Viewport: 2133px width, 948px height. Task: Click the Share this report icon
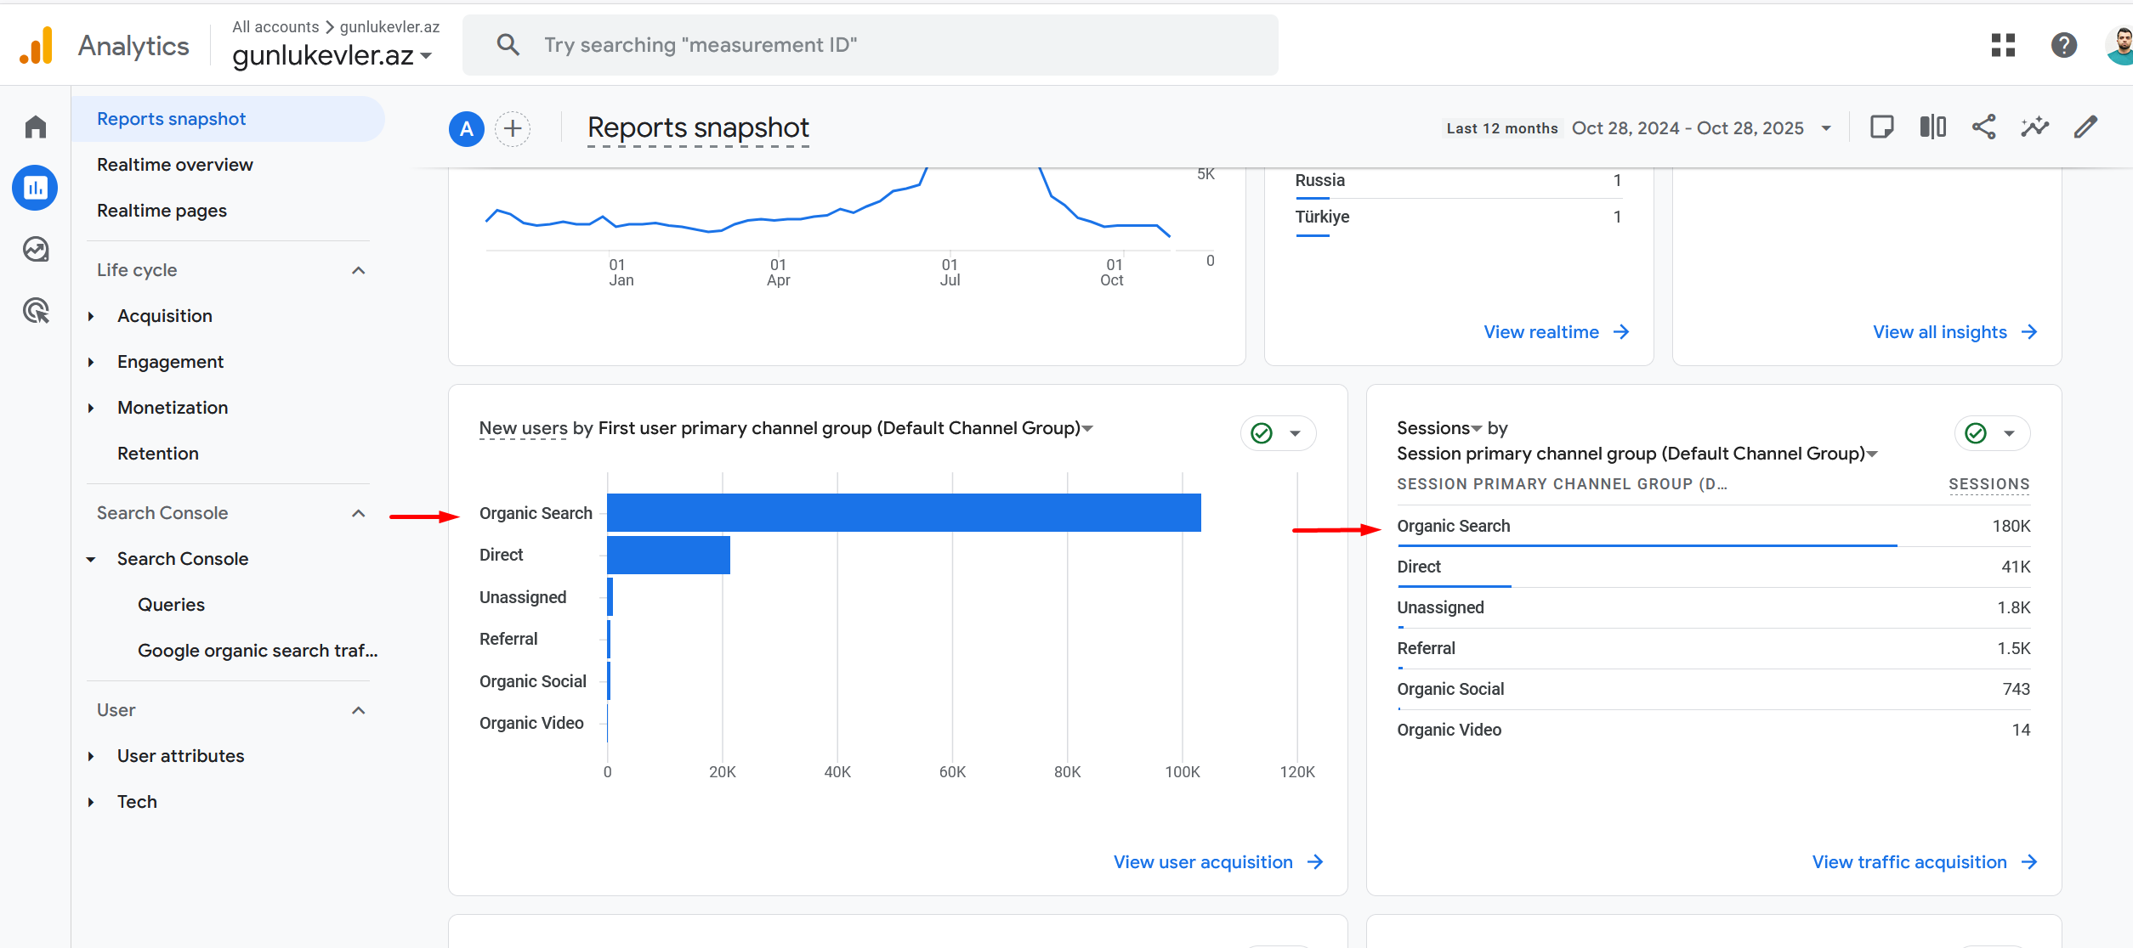point(1983,127)
